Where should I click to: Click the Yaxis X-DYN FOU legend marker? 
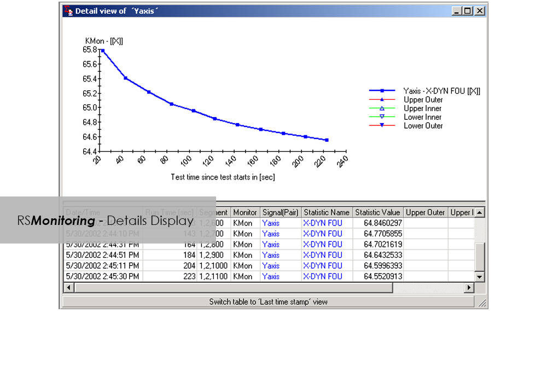[382, 91]
